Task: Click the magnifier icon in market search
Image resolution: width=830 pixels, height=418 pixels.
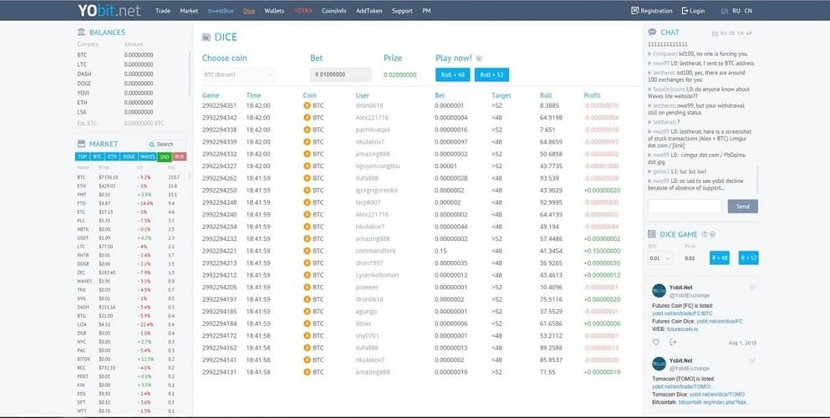Action: [152, 145]
